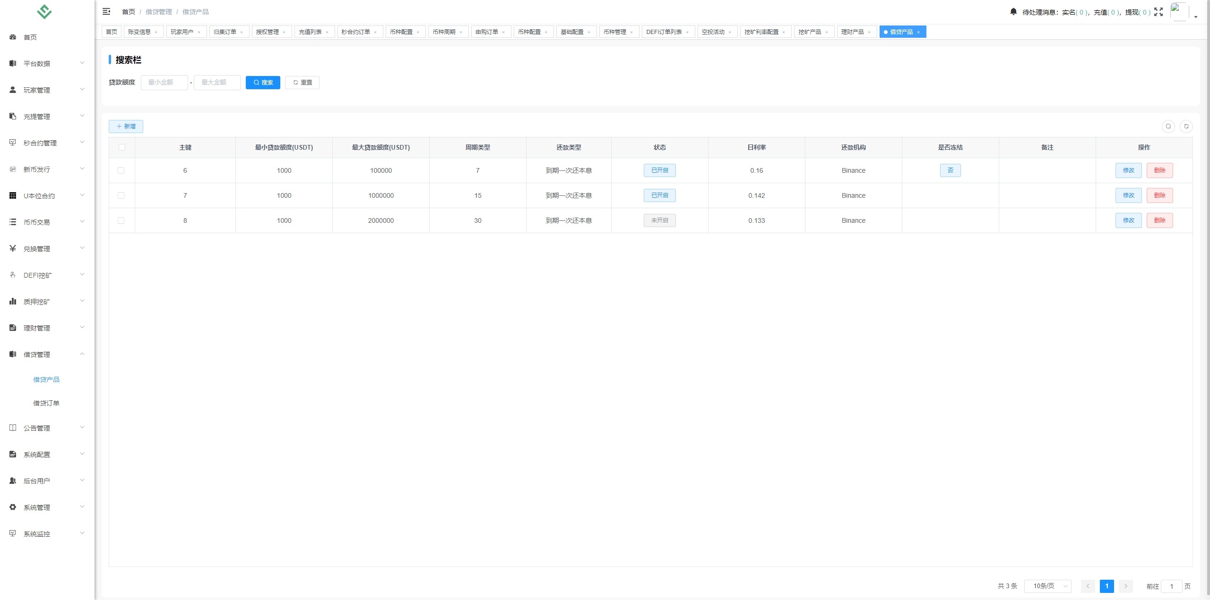This screenshot has width=1210, height=600.
Task: Enter fullscreen mode via fullscreen icon
Action: tap(1158, 12)
